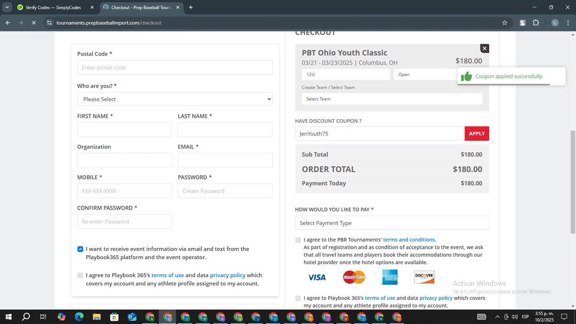Open the site information icon beside the URL
This screenshot has width=576, height=324.
click(49, 23)
